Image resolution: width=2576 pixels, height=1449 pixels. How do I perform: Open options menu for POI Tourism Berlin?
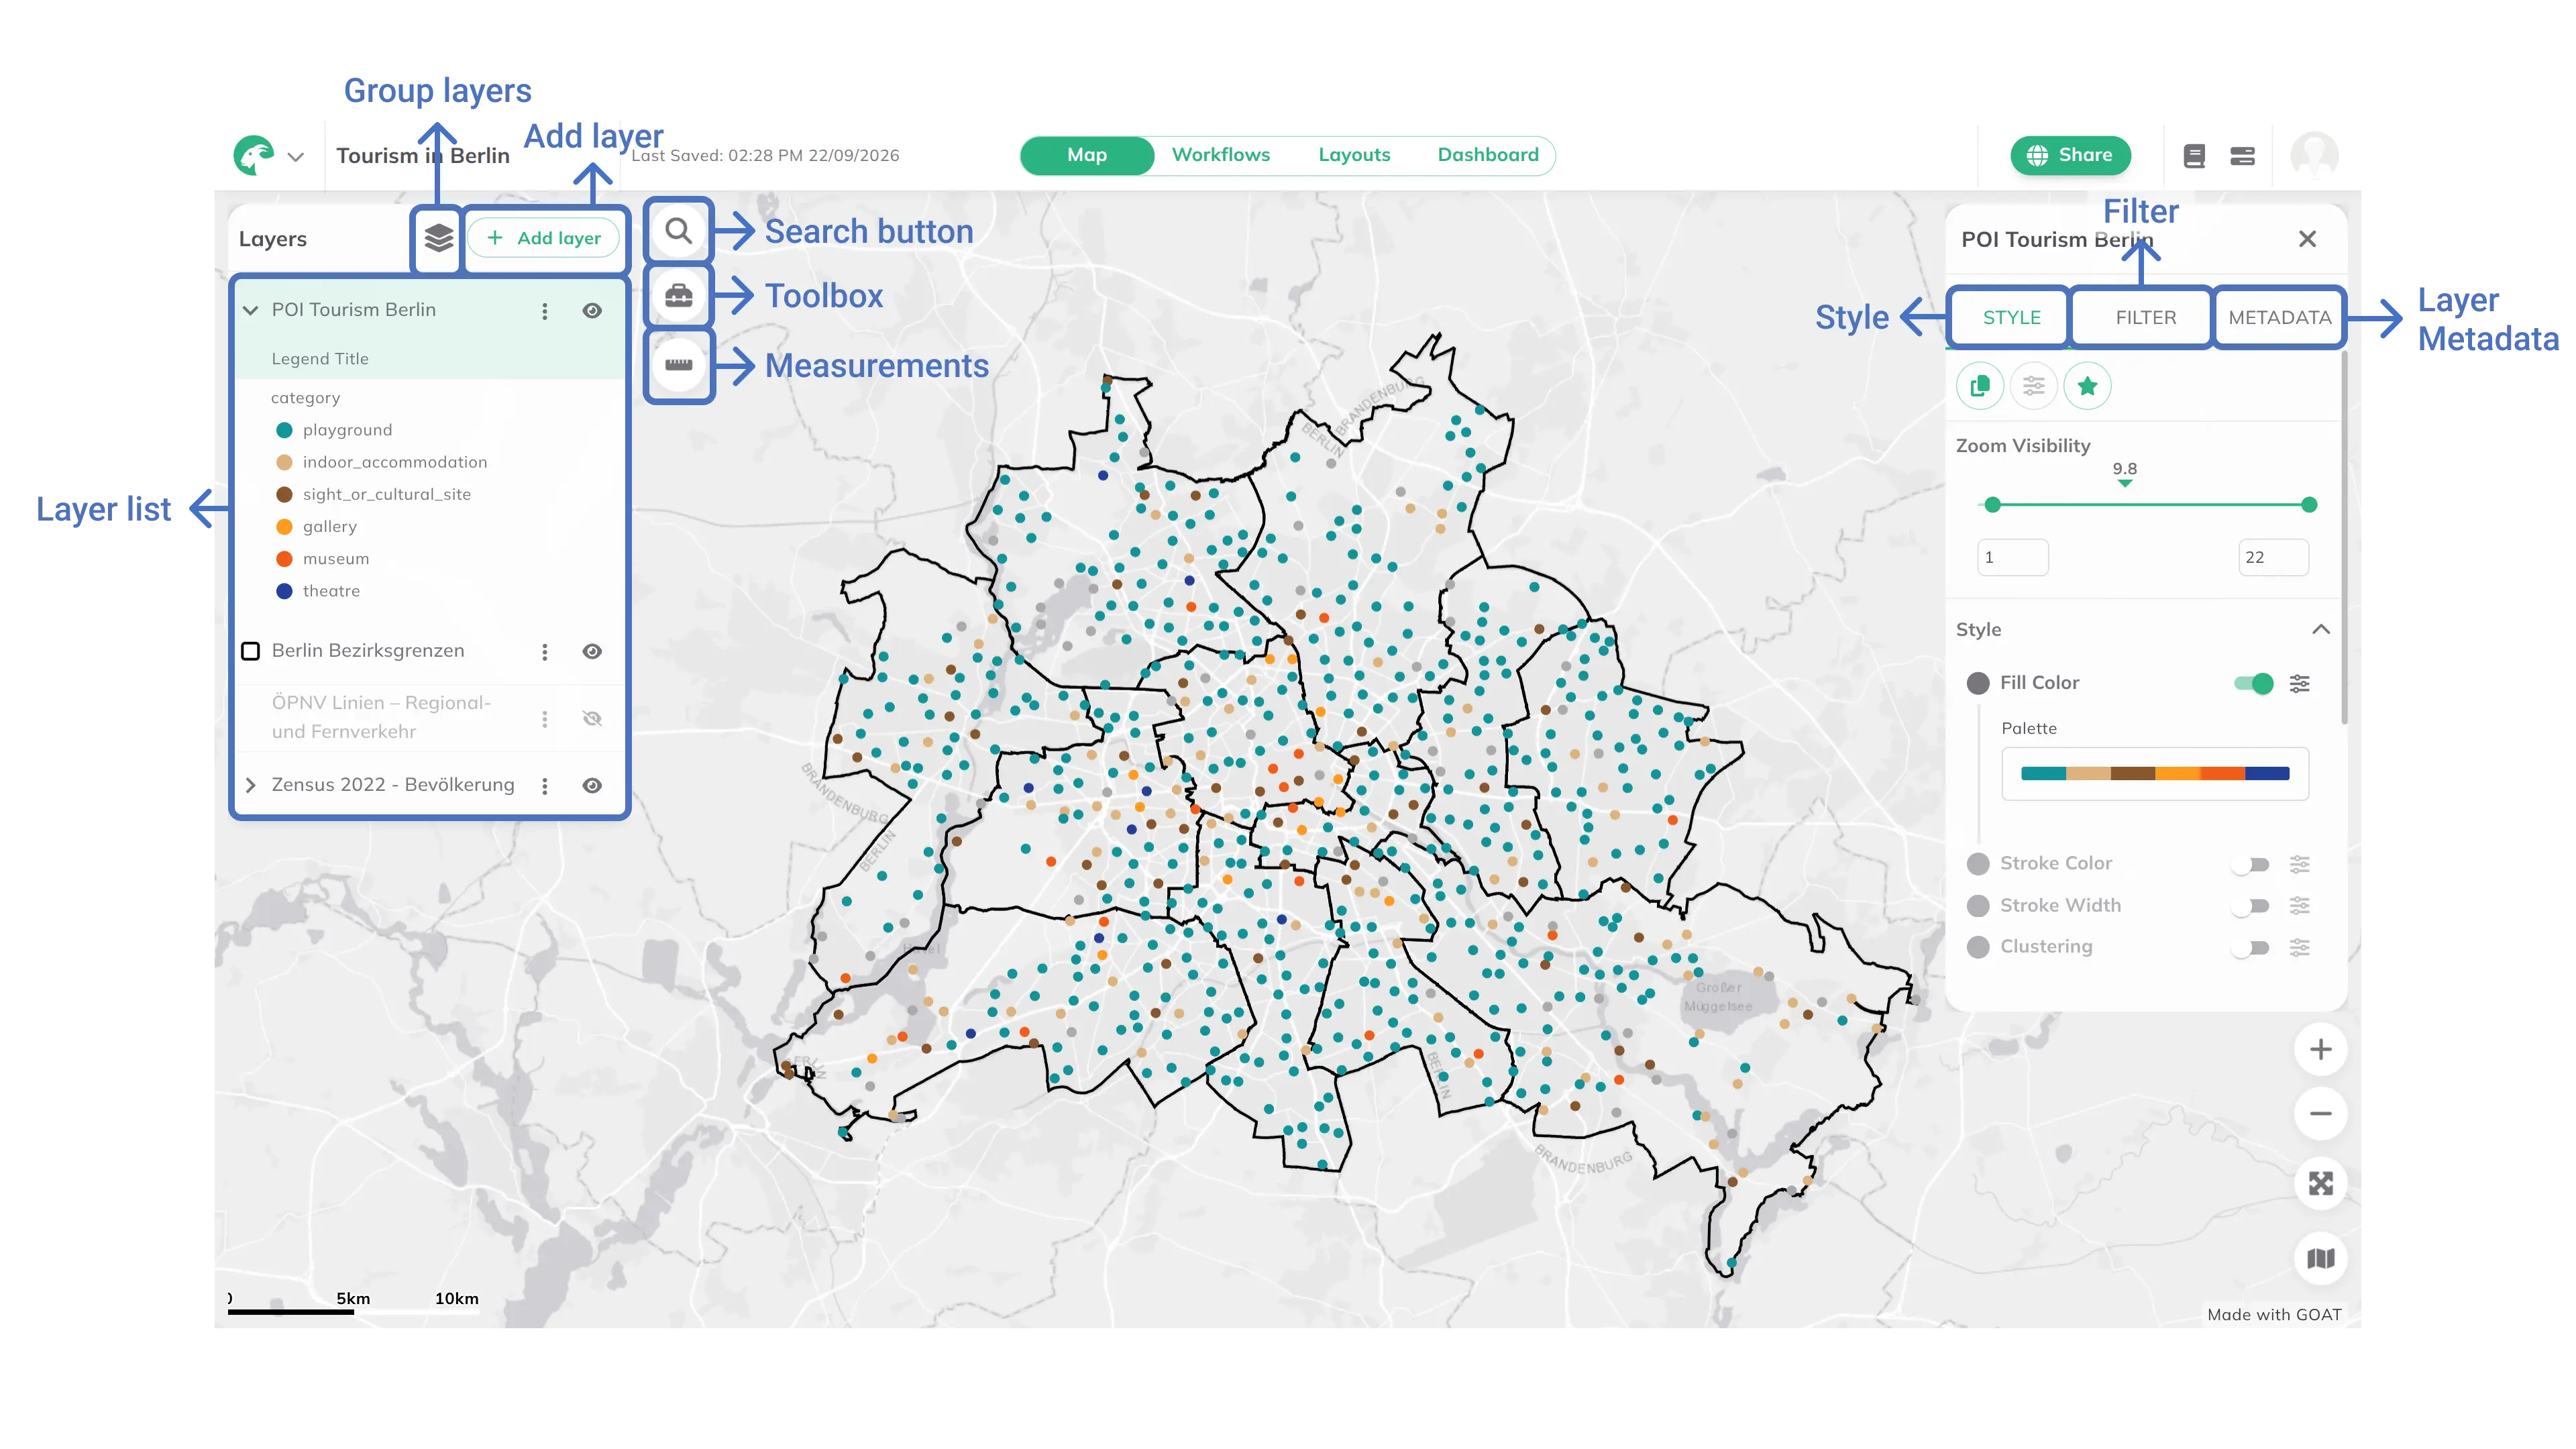coord(545,311)
